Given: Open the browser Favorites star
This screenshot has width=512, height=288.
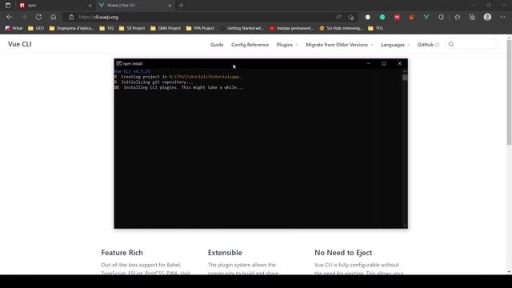Looking at the screenshot, I should [x=457, y=17].
